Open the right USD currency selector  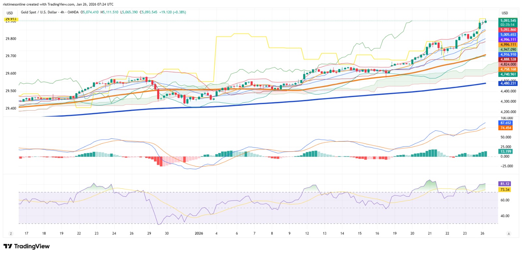[x=505, y=13]
